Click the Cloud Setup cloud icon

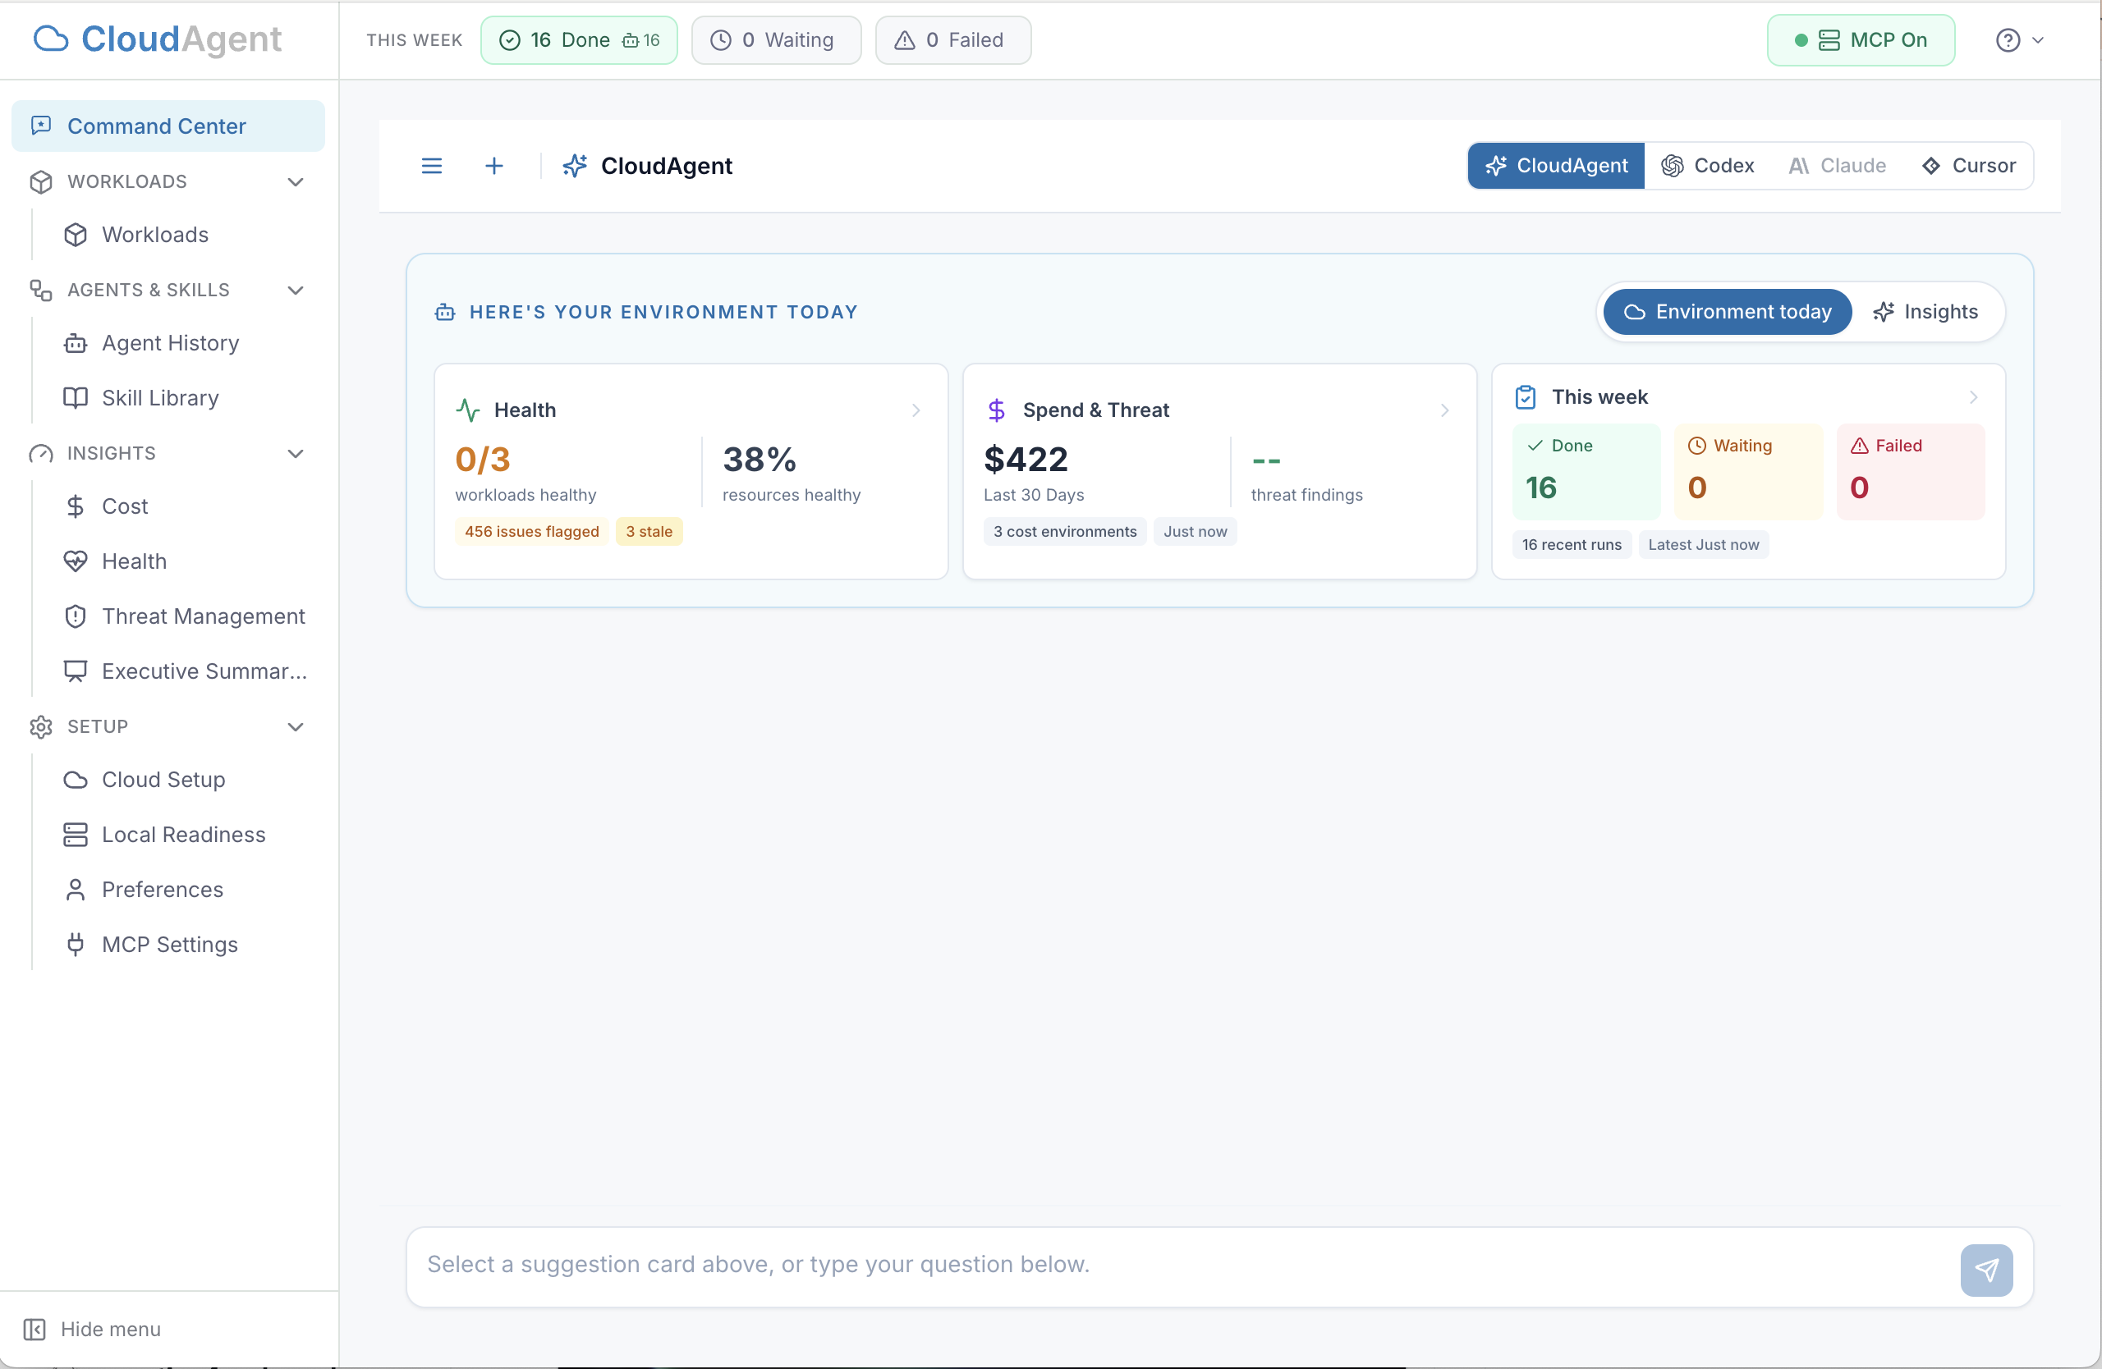(75, 781)
